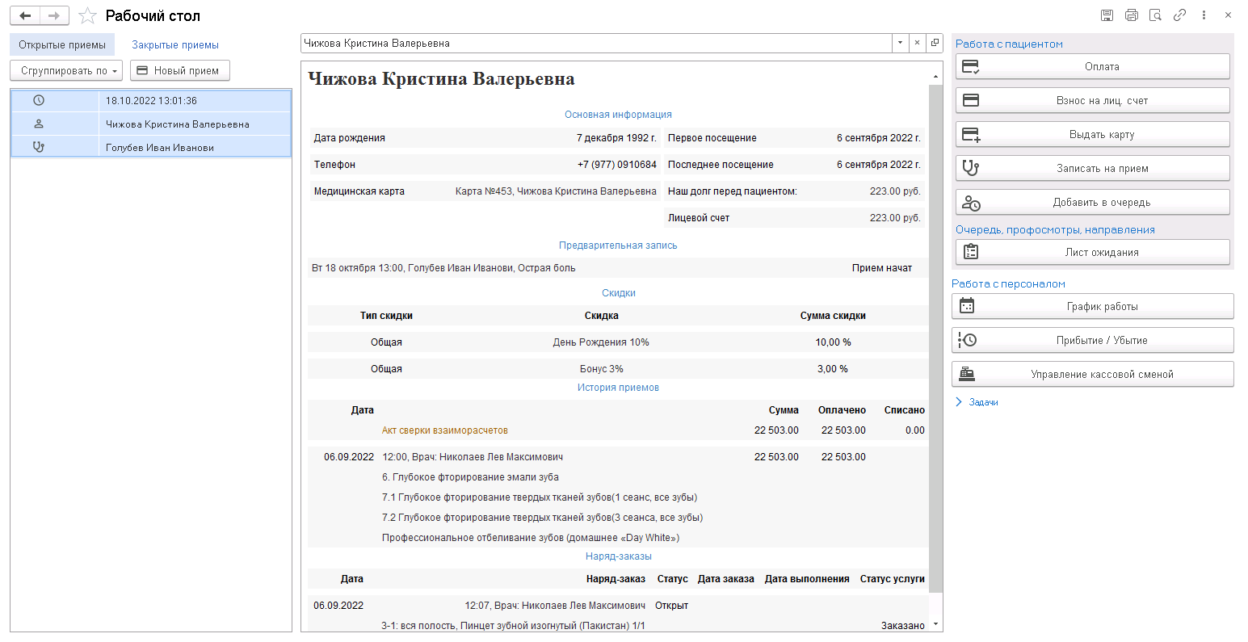Switch to Закрытые приемы tab

point(175,45)
